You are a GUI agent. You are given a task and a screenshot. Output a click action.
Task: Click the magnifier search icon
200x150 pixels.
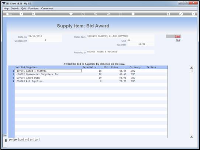34,14
